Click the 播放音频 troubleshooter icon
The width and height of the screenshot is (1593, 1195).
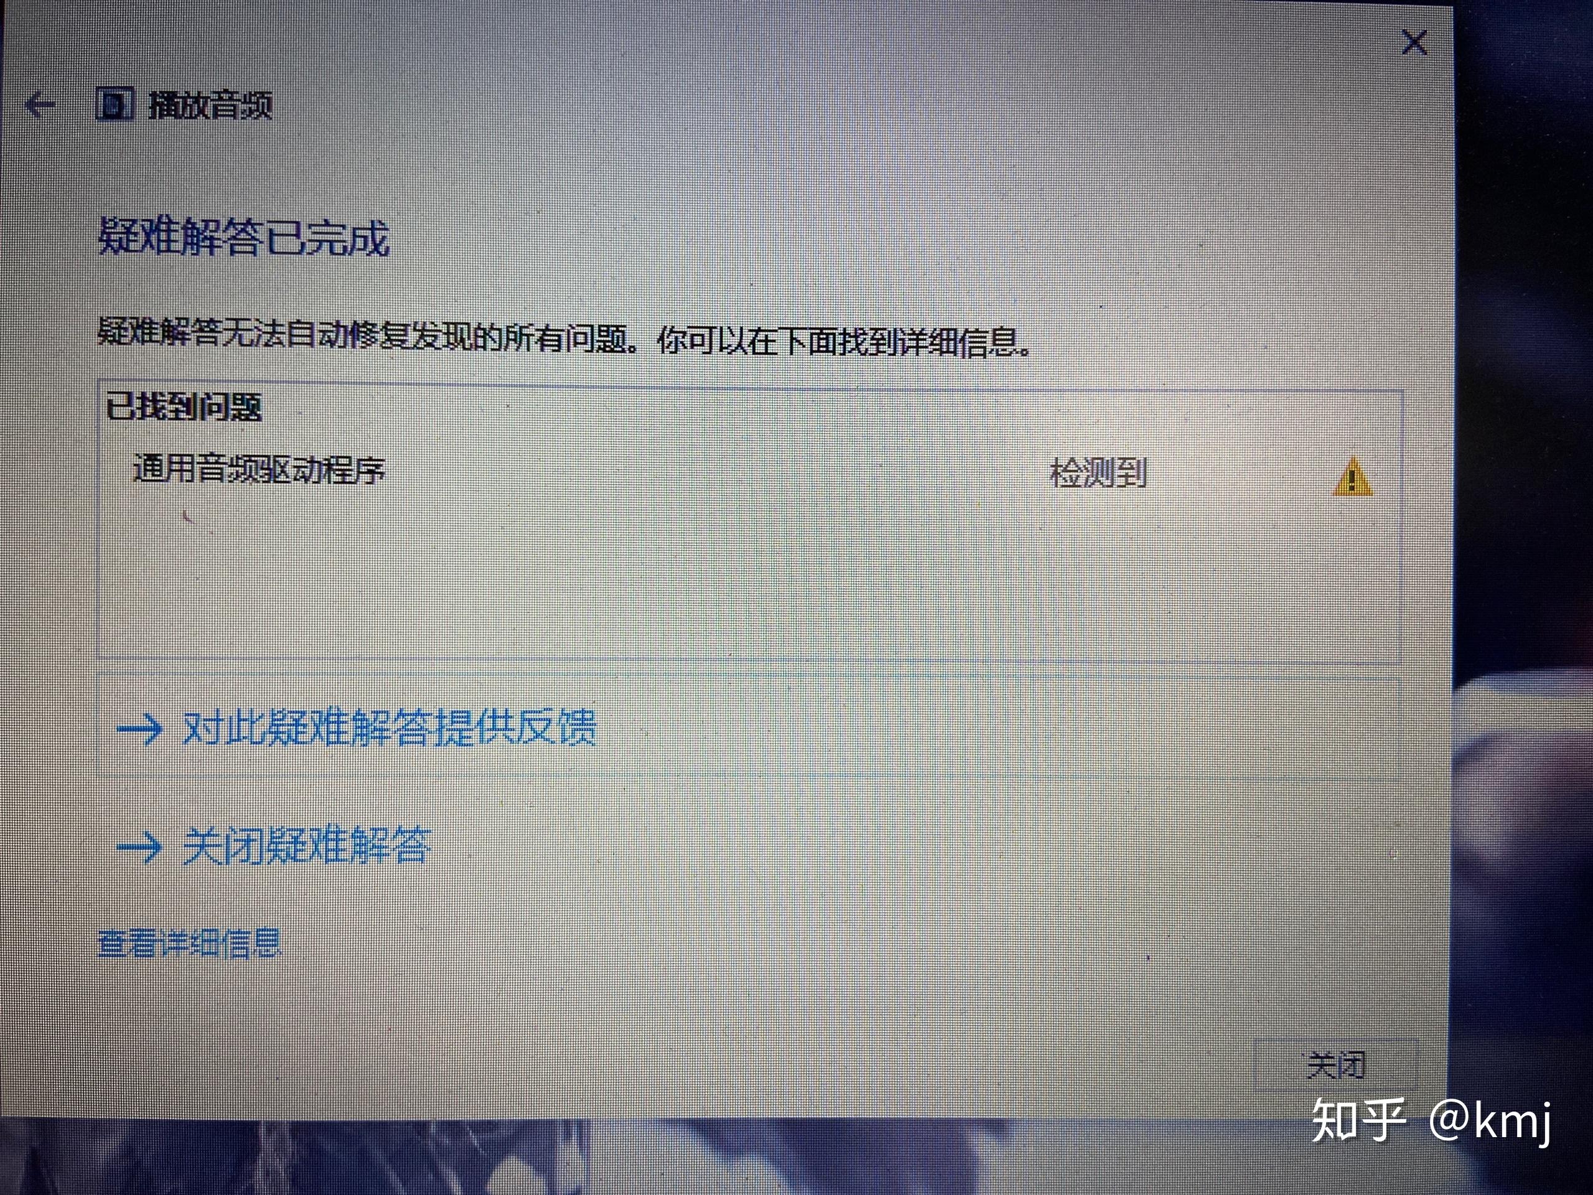(115, 105)
